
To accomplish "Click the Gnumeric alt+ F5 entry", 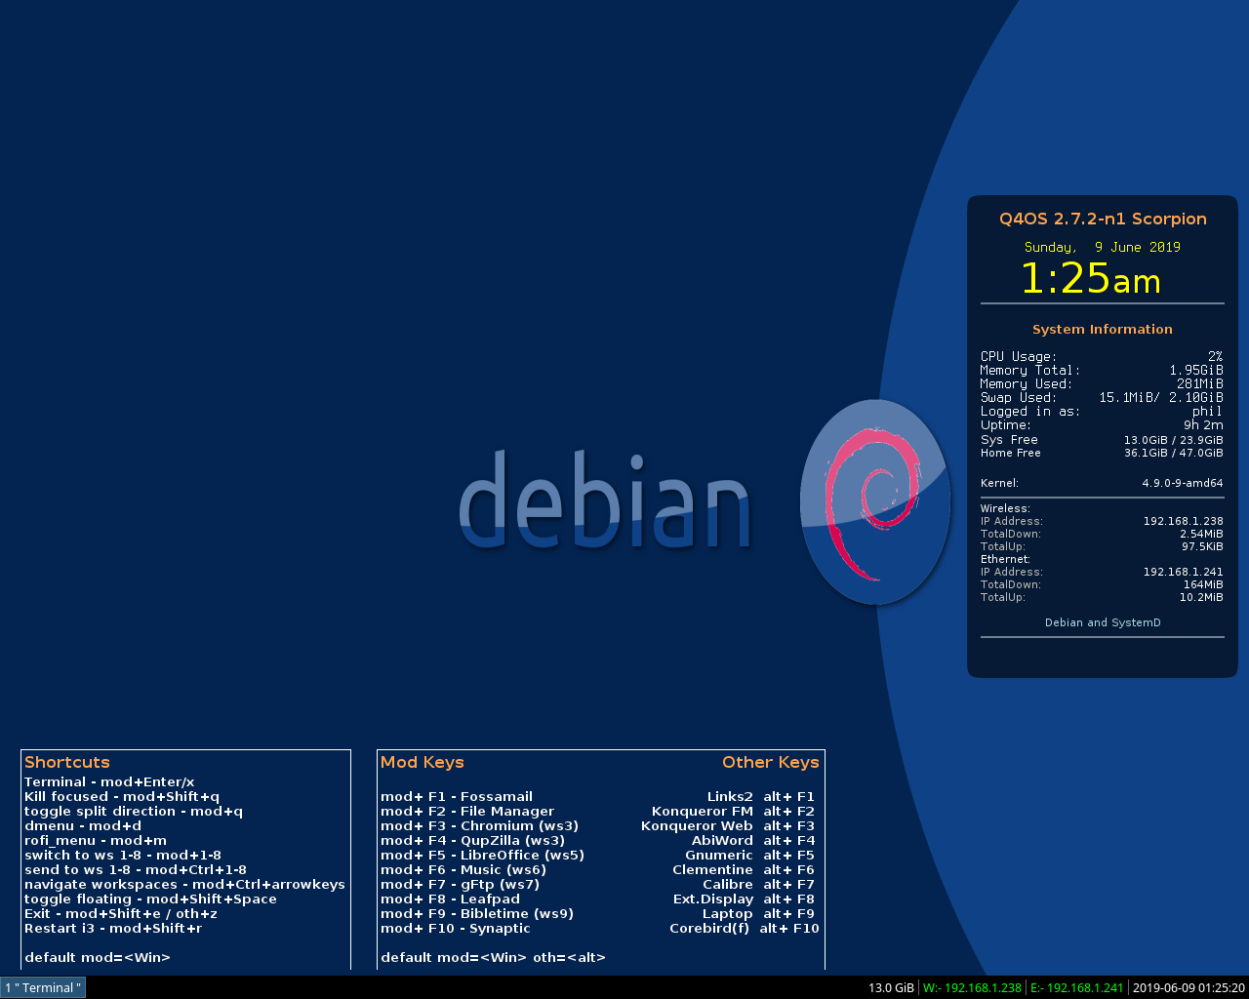I will pos(750,856).
